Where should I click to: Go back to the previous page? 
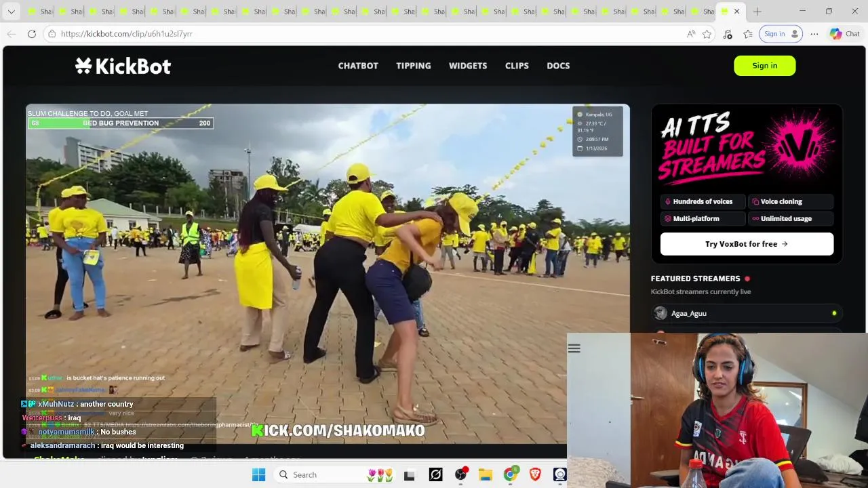click(12, 34)
